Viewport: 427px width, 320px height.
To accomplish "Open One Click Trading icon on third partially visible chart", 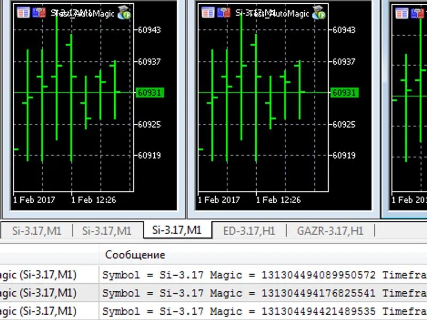I will point(402,13).
